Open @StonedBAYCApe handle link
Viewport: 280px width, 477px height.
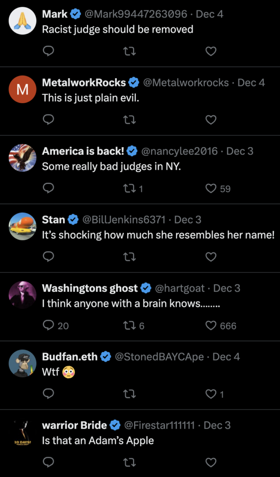click(x=159, y=357)
